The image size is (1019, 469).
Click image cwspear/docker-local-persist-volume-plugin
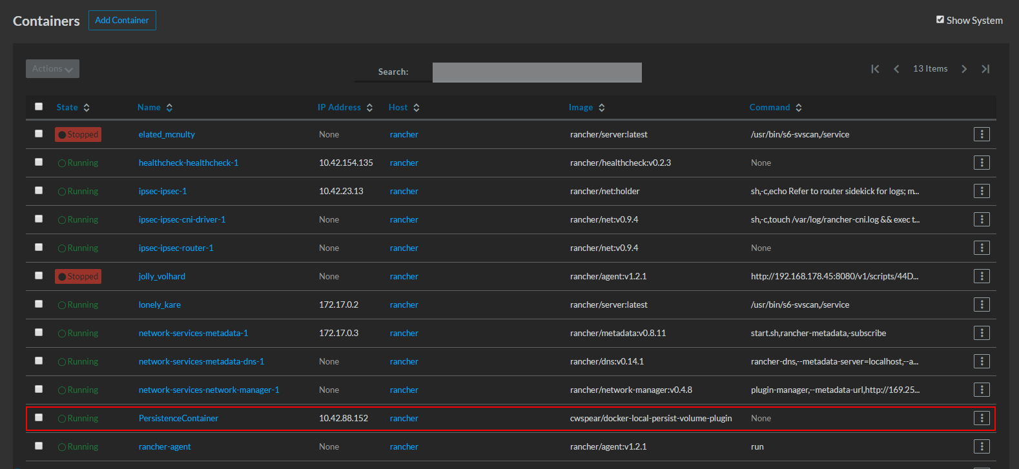[651, 418]
